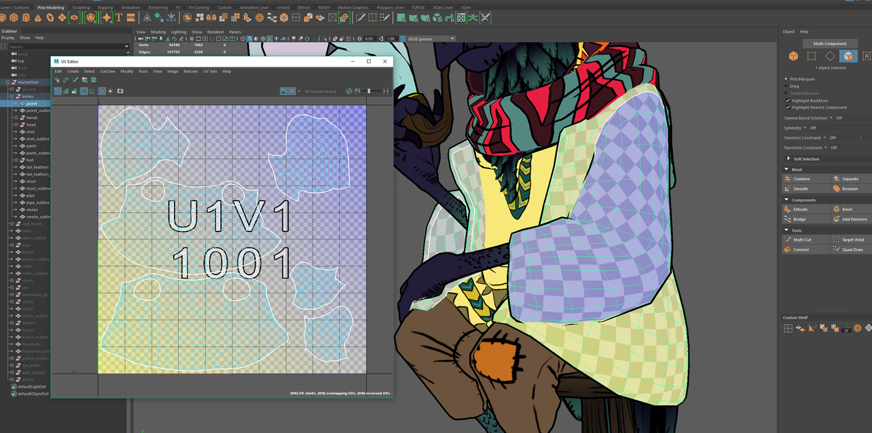Open the Cut/Sew menu in UV Editor
This screenshot has height=433, width=872.
(108, 71)
